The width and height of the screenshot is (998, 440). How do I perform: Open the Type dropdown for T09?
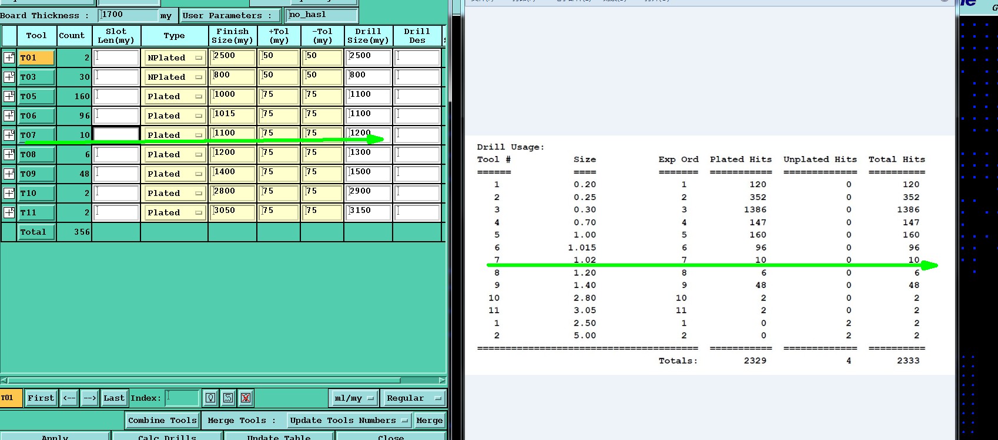click(x=175, y=174)
